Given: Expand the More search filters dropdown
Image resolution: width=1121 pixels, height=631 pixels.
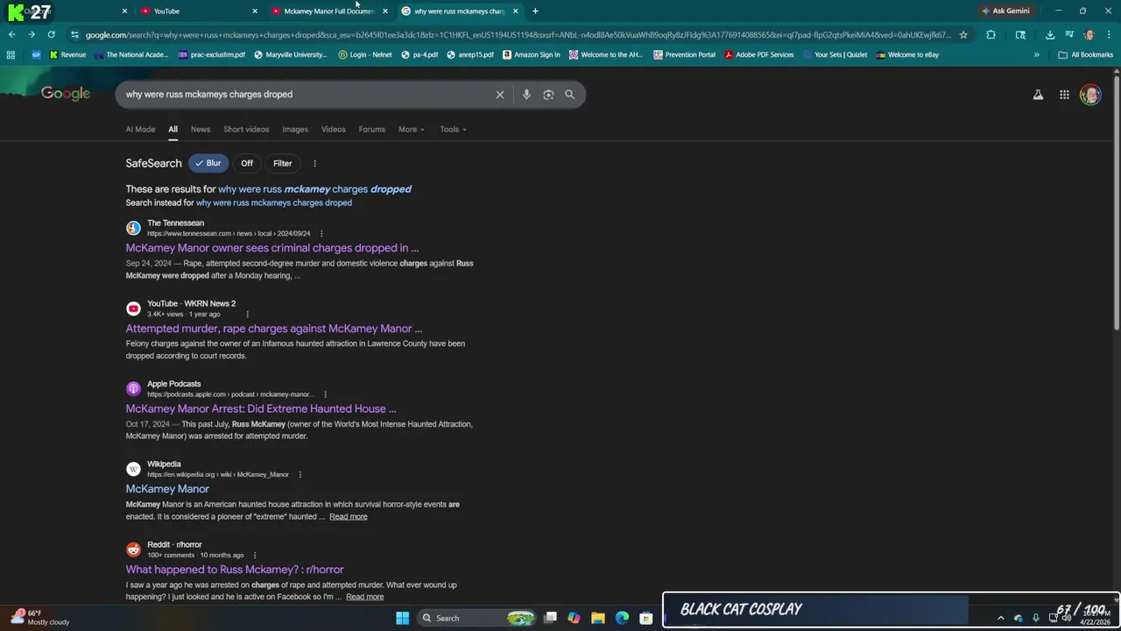Looking at the screenshot, I should click(x=411, y=130).
